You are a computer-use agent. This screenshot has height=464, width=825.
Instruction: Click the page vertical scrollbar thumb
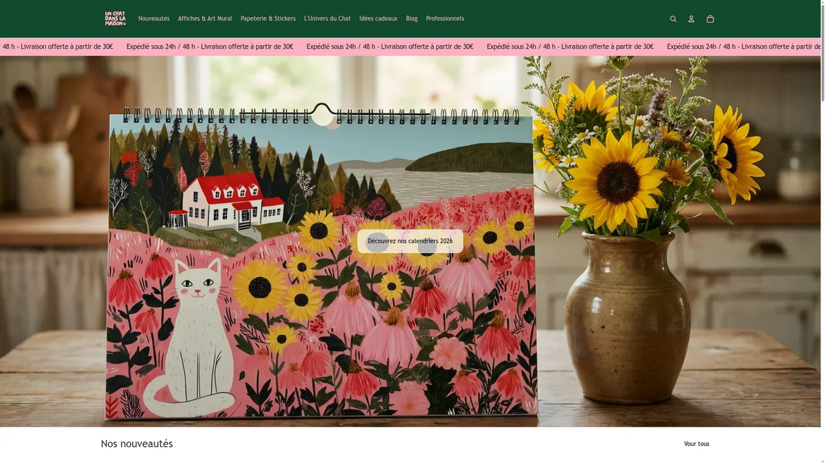coord(822,52)
